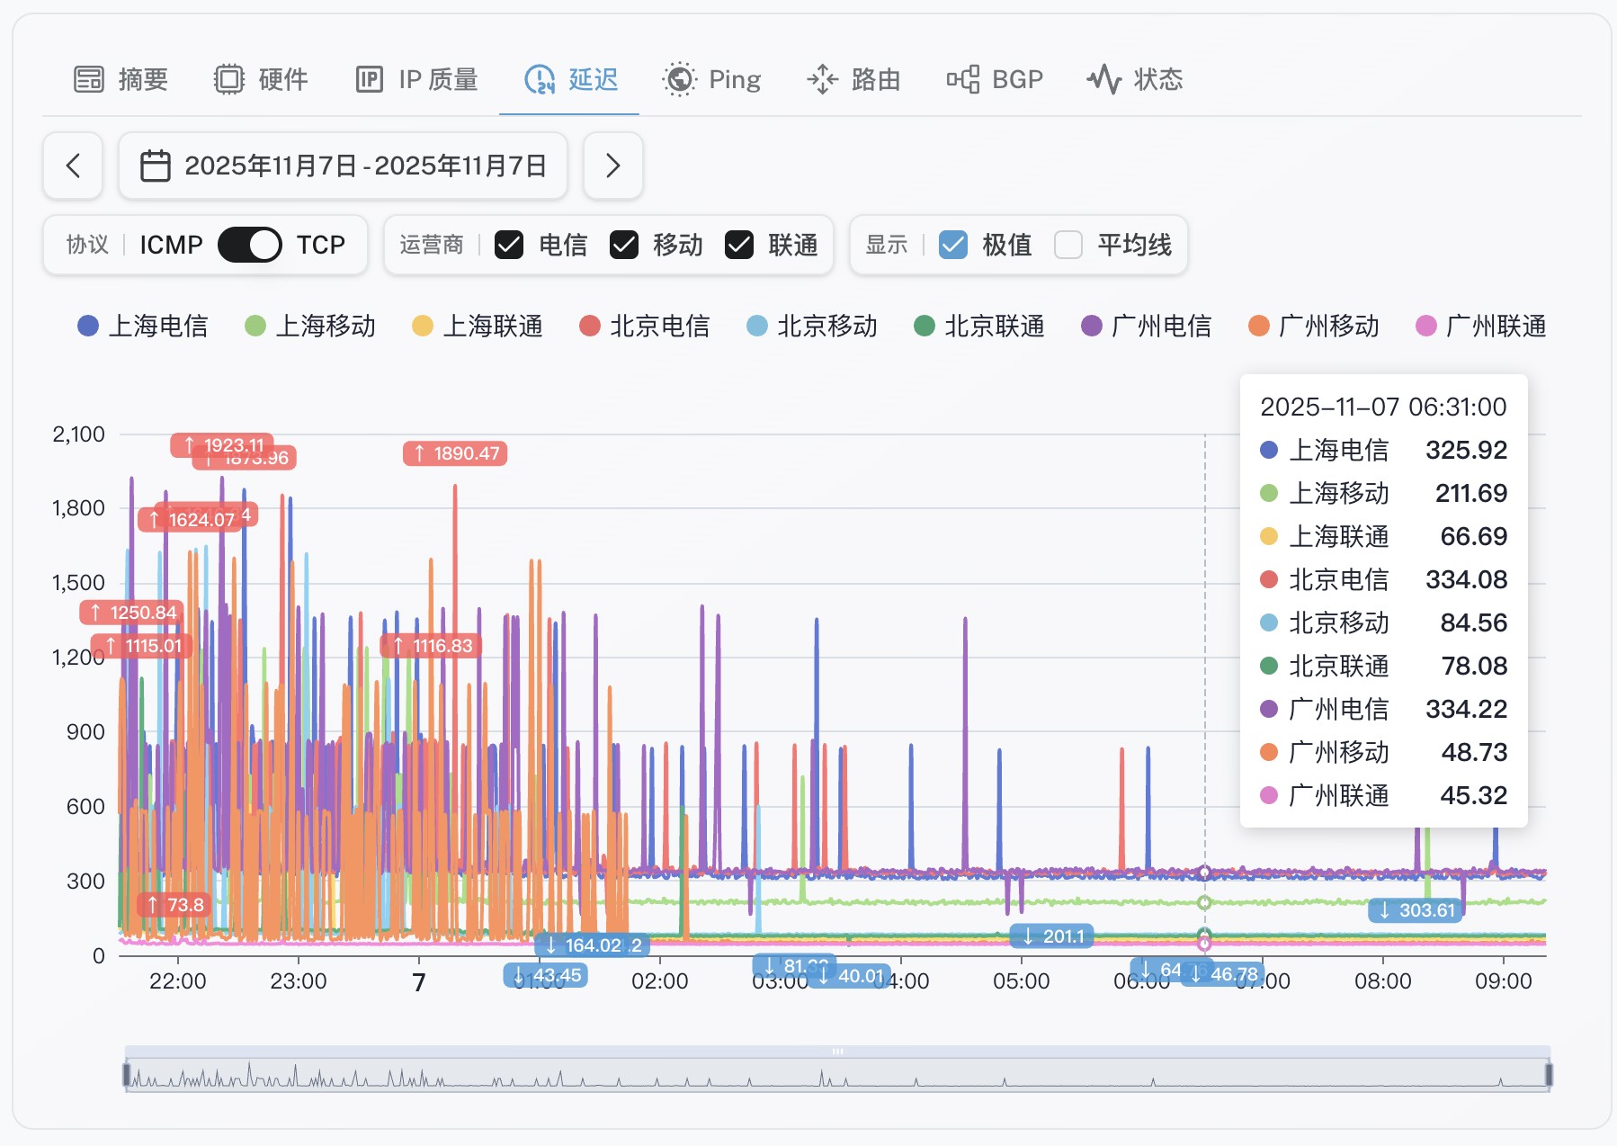Open the 硬件 hardware chip icon
1617x1146 pixels.
[x=228, y=79]
